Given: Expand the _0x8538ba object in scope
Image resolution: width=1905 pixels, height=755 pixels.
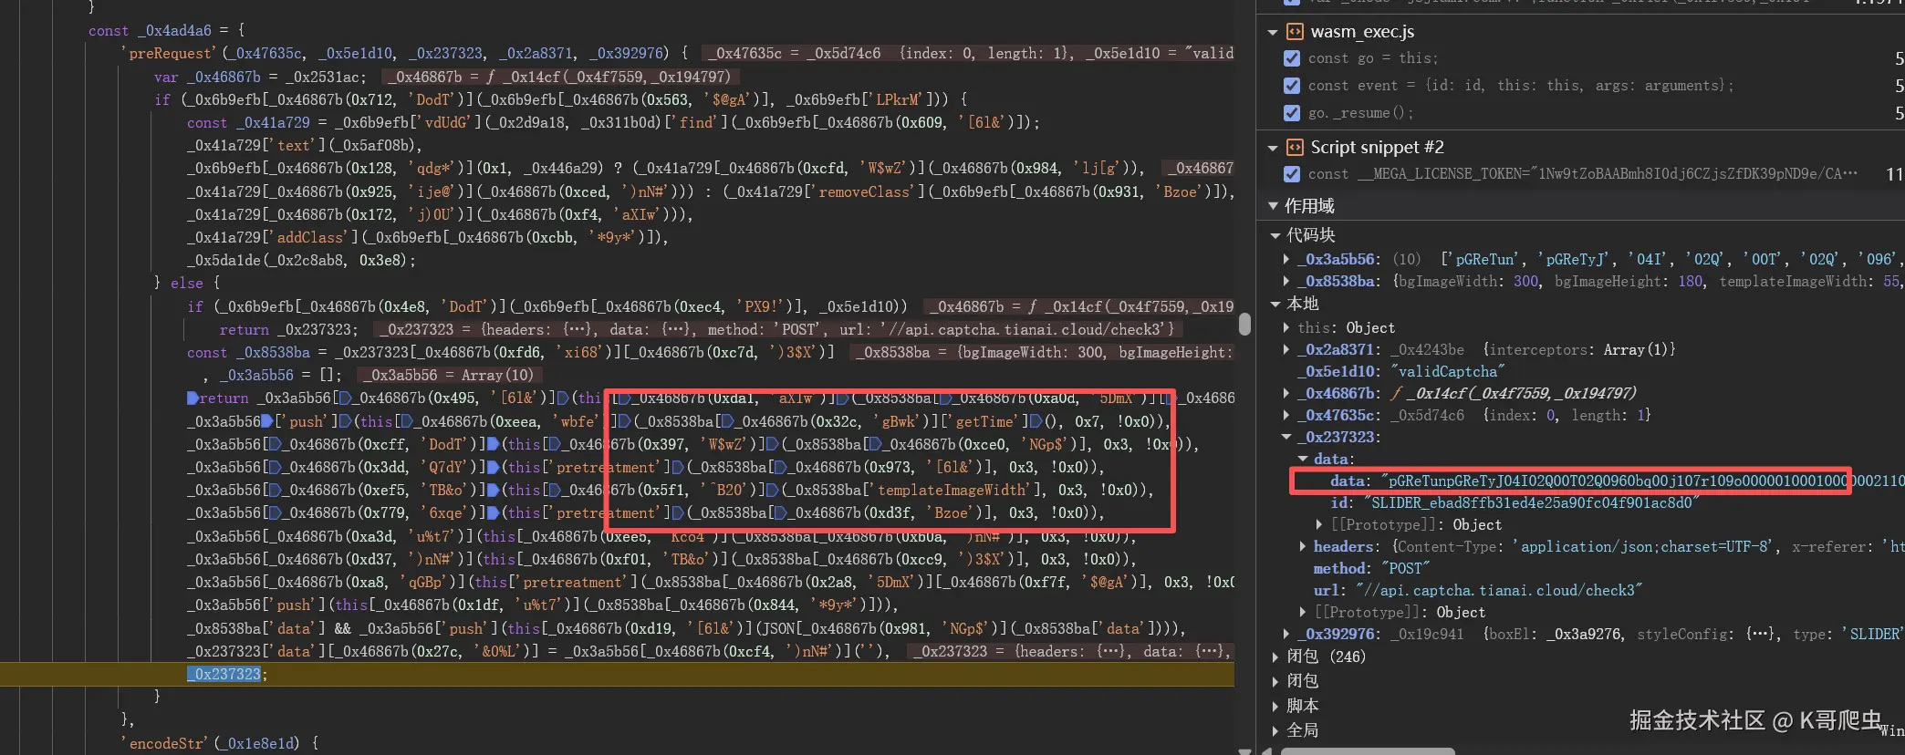Looking at the screenshot, I should (x=1286, y=282).
